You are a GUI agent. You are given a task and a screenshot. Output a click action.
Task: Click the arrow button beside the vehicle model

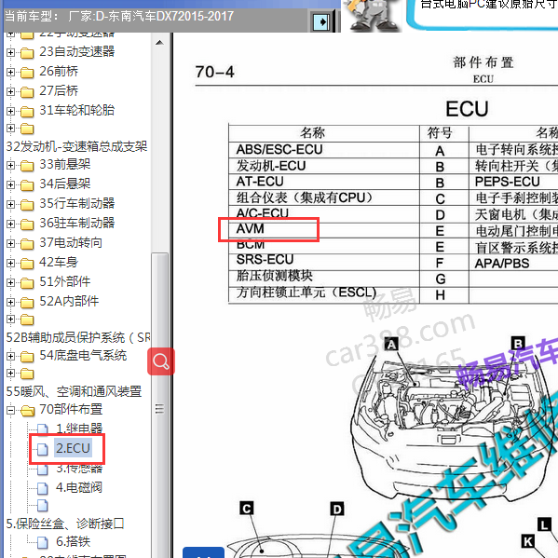(322, 22)
